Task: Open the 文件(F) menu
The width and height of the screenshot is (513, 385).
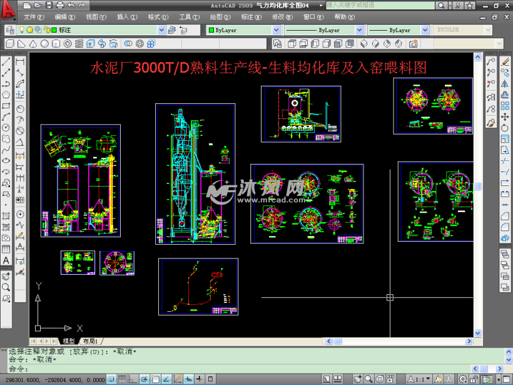Action: point(34,17)
